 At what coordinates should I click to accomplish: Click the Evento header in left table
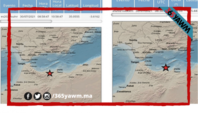point(9,5)
